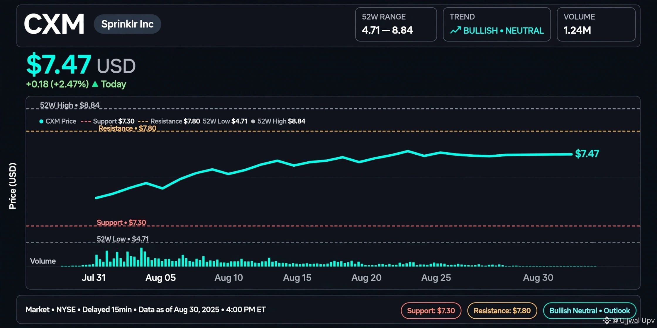Click the 52W High • $8.84 line label

point(70,105)
